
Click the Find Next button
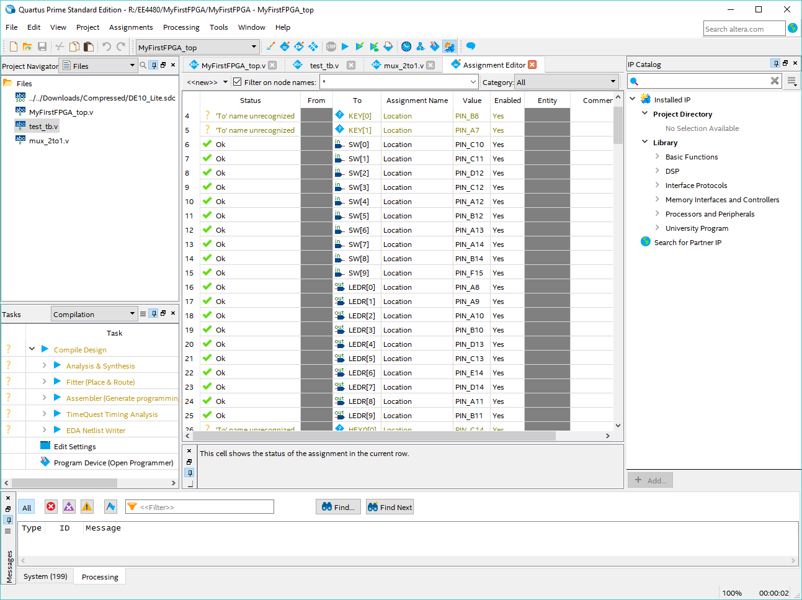pos(390,507)
